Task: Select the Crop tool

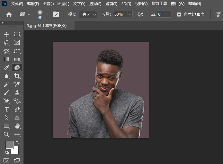Action: (17, 76)
